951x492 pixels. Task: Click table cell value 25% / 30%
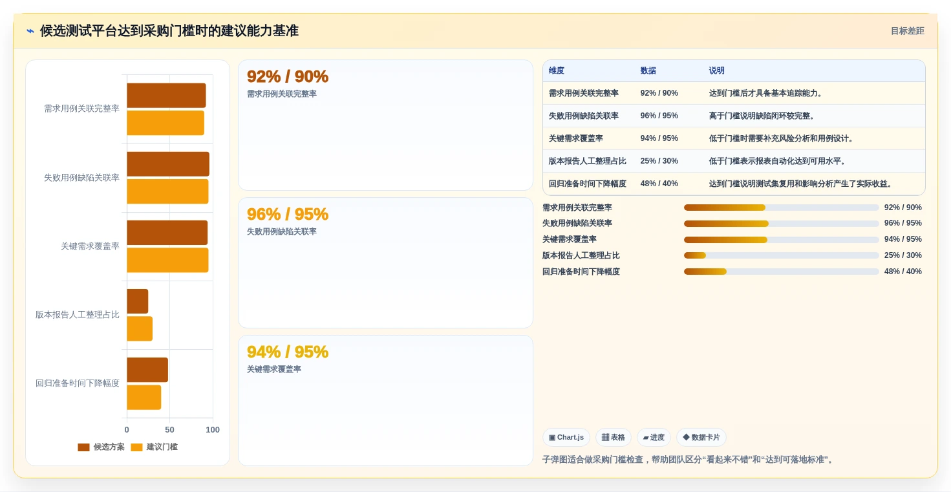tap(659, 161)
